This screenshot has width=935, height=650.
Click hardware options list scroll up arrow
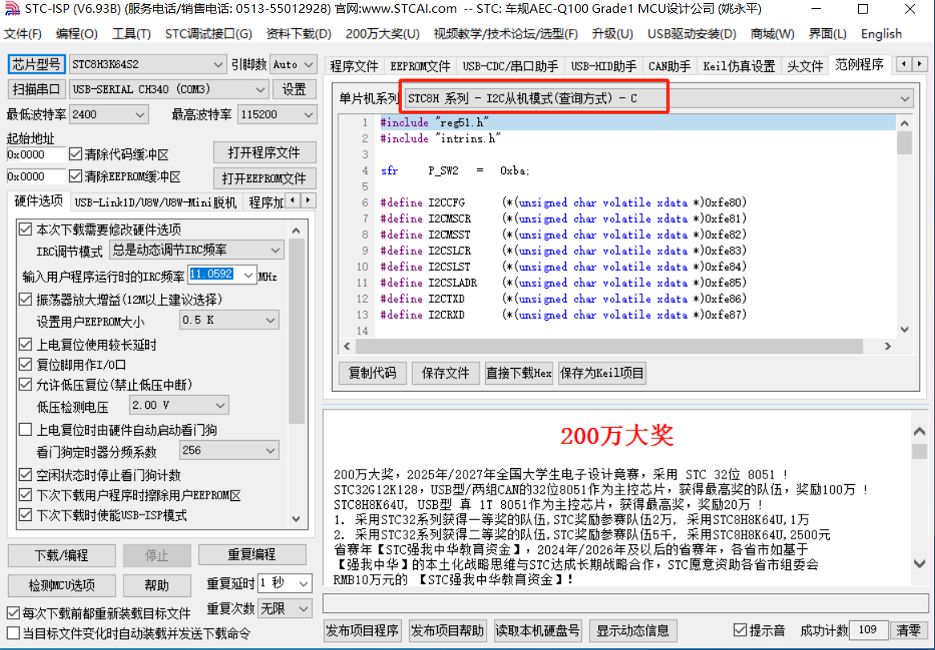point(297,231)
